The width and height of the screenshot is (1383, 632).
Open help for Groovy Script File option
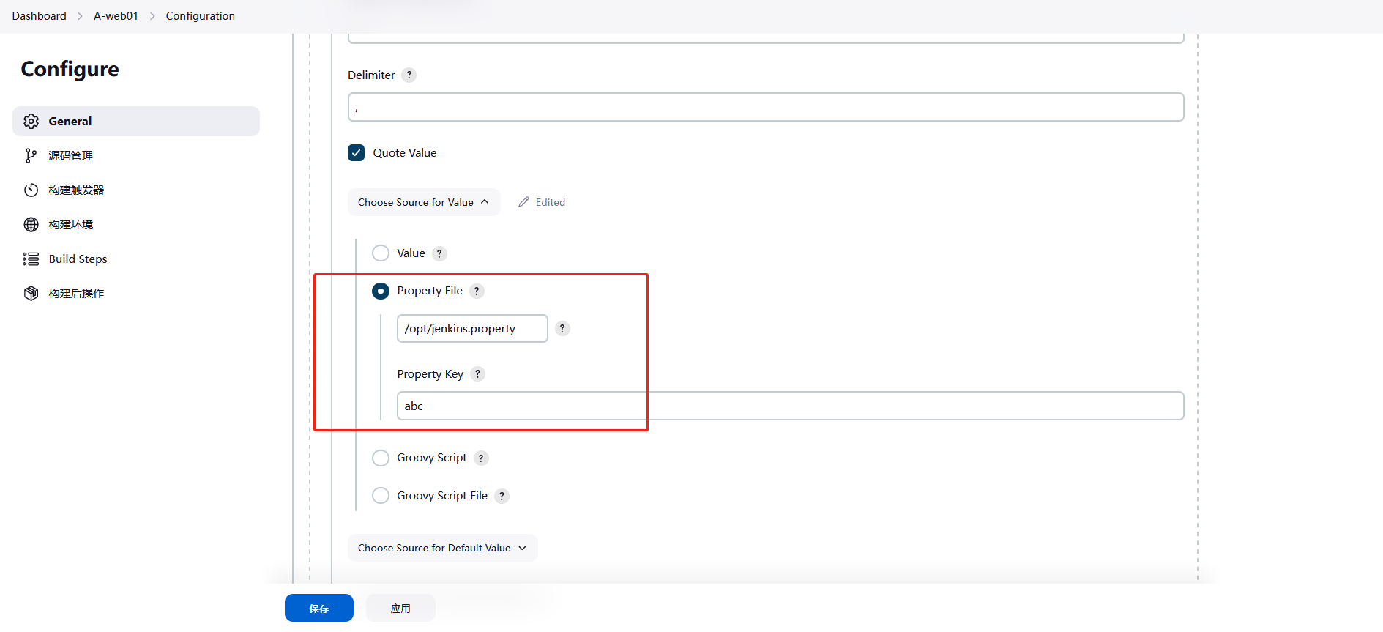point(502,496)
